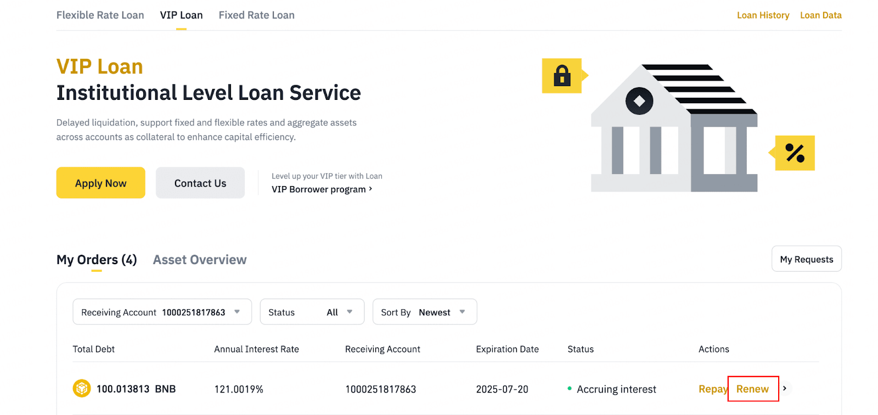Open the Loan History link
The height and width of the screenshot is (415, 878).
tap(763, 15)
